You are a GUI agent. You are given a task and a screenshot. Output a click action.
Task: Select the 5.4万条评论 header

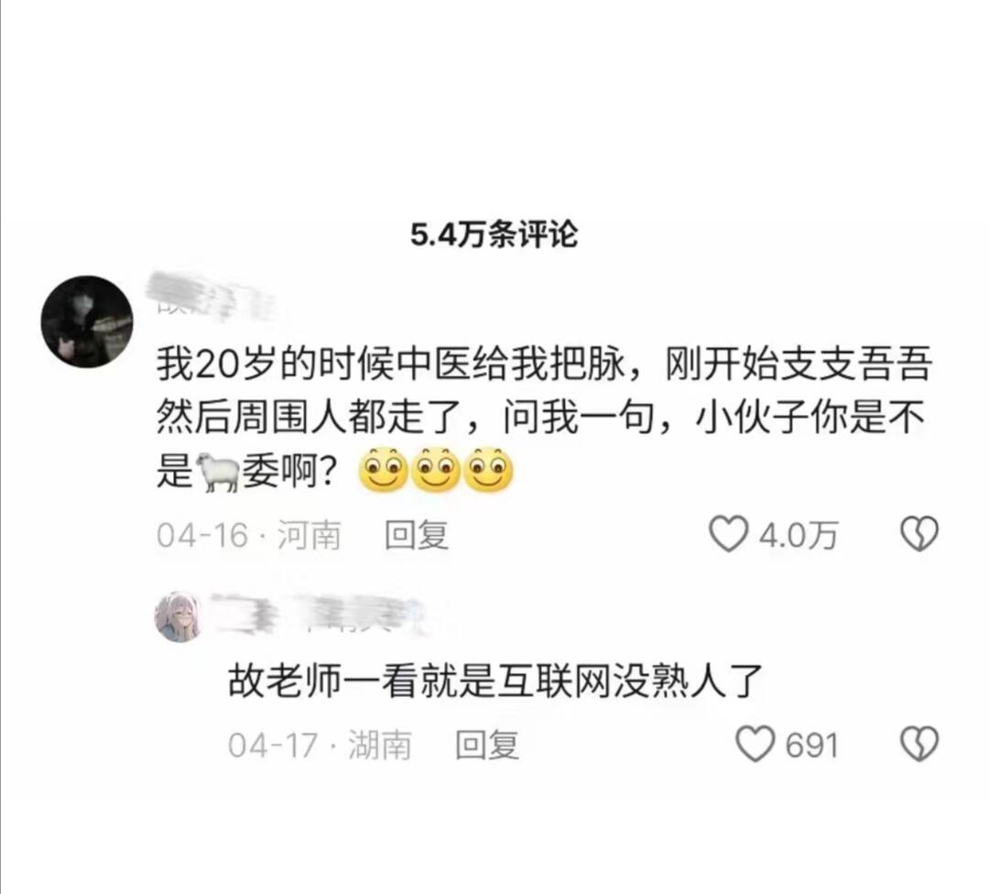494,234
